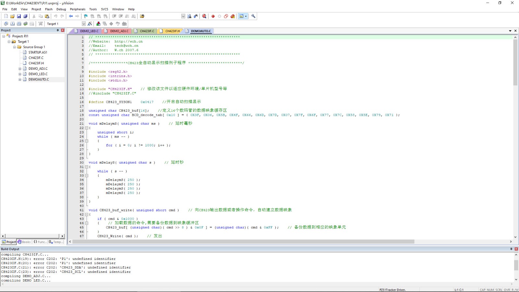The width and height of the screenshot is (519, 292).
Task: Close the Project panel with red X
Action: [x=63, y=30]
